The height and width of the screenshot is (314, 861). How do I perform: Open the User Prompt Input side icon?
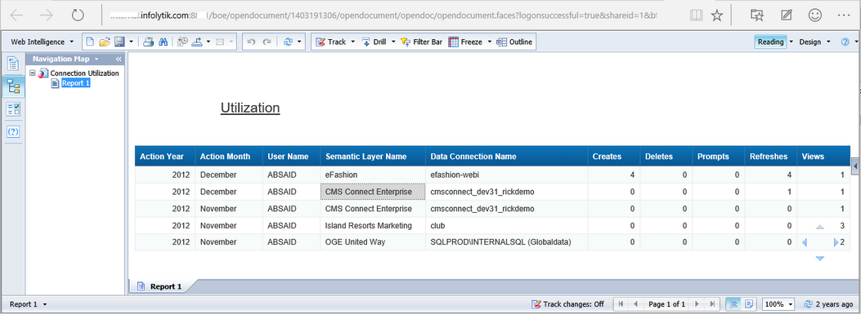(x=13, y=131)
